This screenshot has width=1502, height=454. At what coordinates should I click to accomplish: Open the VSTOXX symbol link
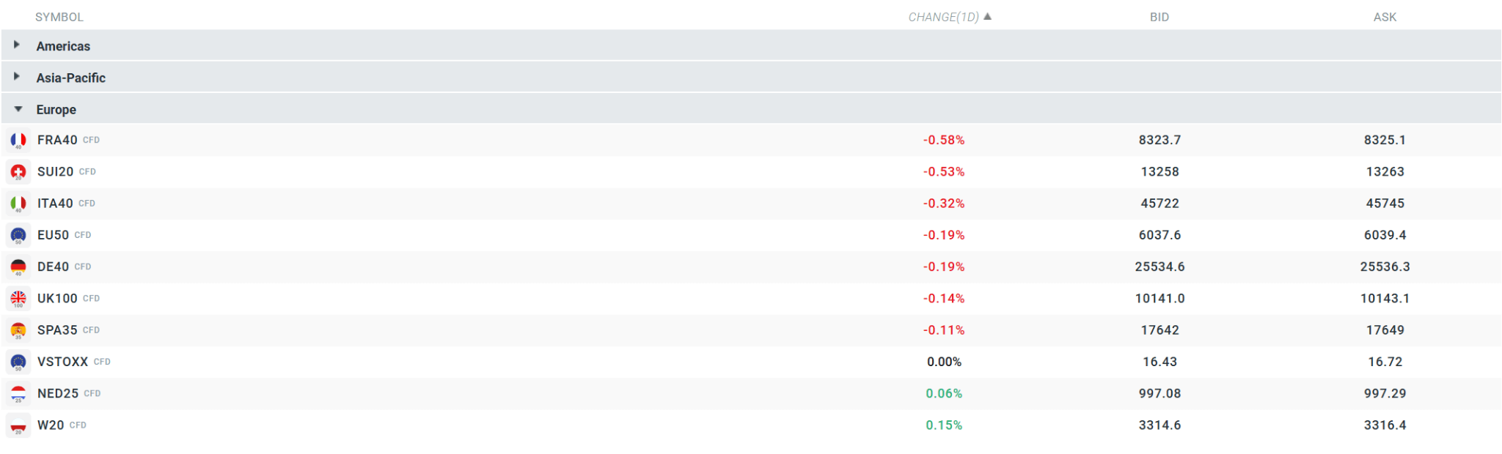click(x=62, y=362)
